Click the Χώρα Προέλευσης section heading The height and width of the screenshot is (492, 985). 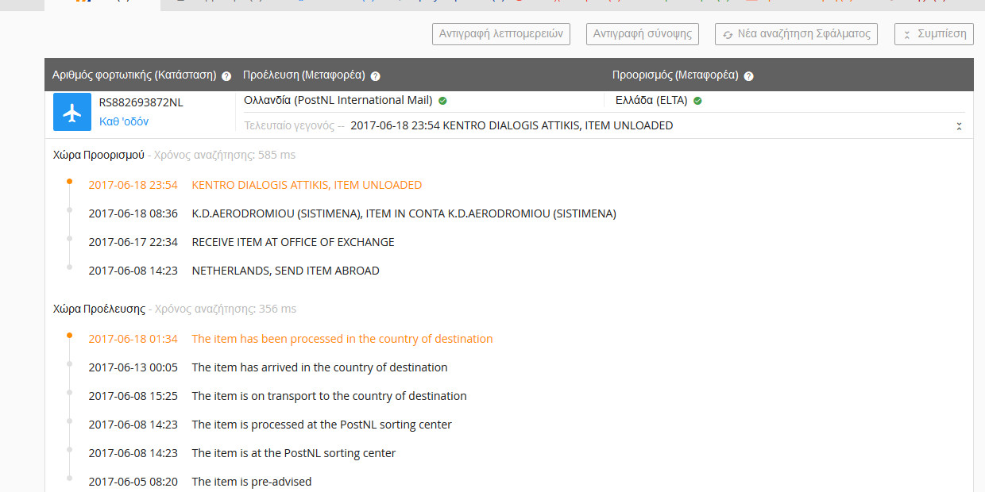tap(99, 309)
